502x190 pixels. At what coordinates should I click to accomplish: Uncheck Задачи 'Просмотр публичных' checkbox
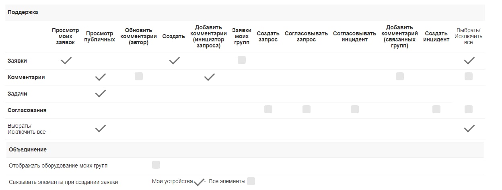[x=100, y=94]
